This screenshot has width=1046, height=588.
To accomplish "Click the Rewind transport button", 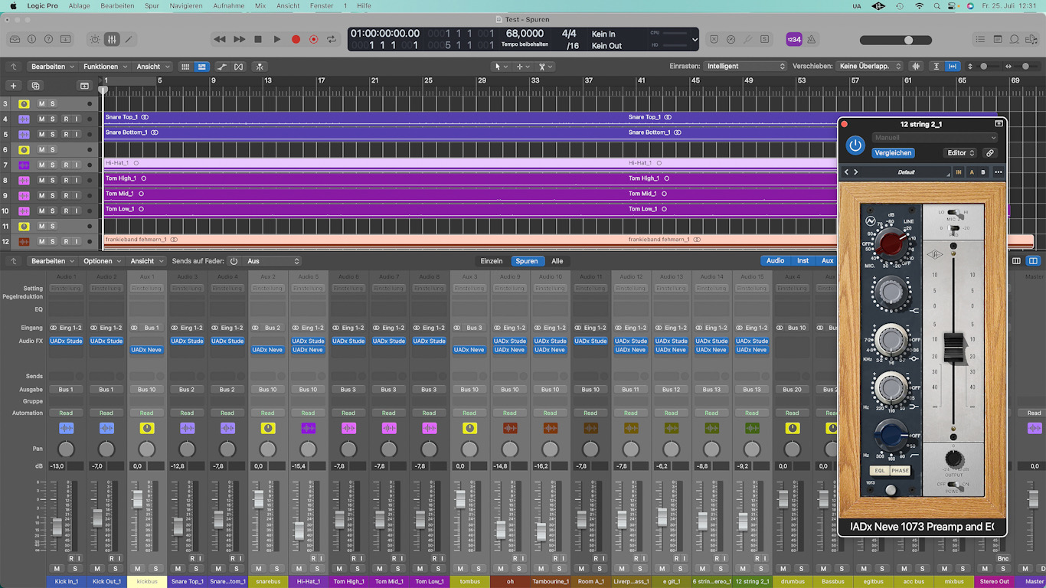I will (220, 39).
